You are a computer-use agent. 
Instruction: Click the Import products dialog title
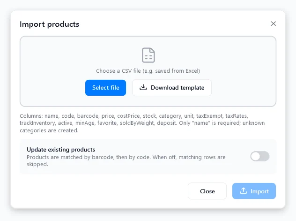[50, 24]
